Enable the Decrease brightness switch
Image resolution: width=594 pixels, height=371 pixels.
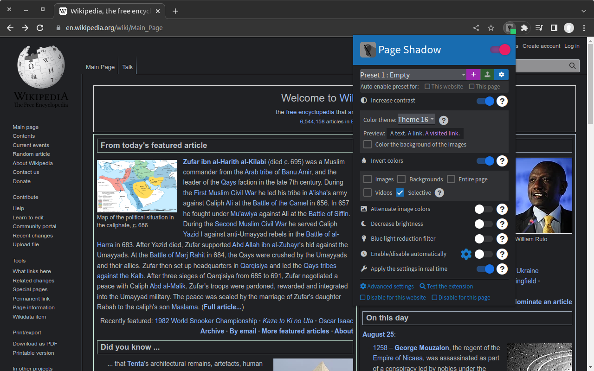[484, 224]
